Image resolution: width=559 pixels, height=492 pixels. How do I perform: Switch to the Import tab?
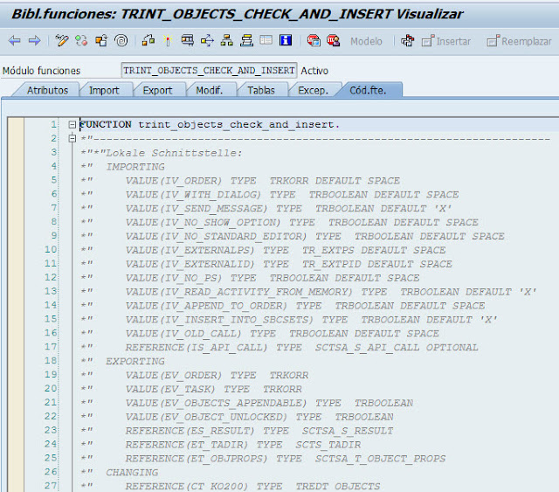pos(104,90)
